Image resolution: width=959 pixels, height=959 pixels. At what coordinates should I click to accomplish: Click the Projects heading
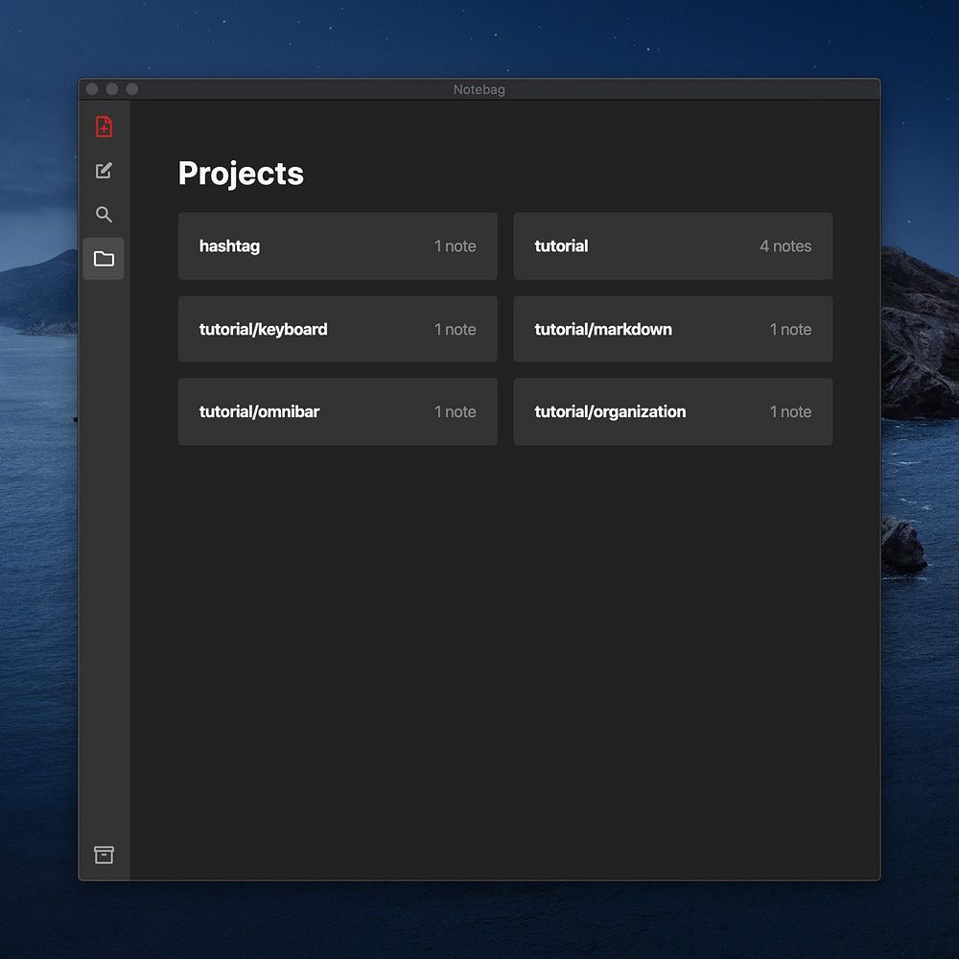241,174
